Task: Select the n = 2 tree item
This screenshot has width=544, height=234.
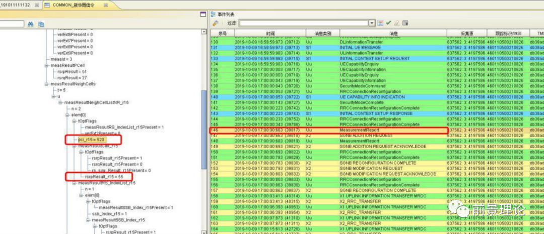Action: click(76, 109)
